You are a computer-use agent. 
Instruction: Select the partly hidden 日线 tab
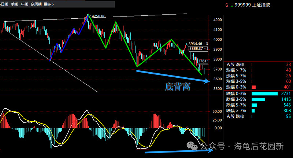point(4,4)
